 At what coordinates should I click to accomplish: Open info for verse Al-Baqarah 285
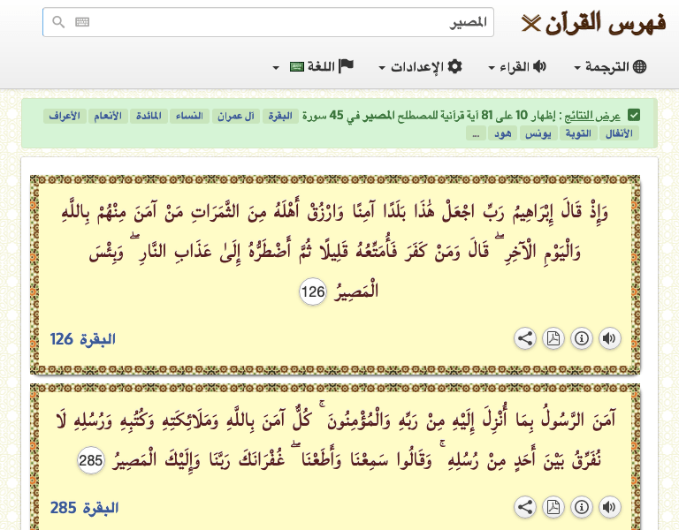pyautogui.click(x=581, y=507)
